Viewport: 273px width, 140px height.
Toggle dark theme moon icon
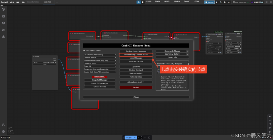point(3,125)
